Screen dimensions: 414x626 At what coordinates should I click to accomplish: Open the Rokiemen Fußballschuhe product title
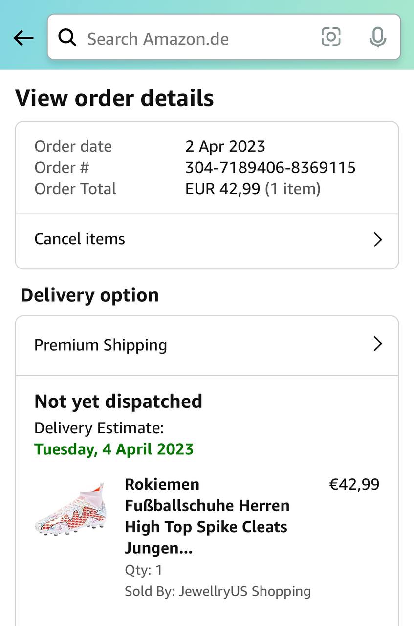point(207,516)
